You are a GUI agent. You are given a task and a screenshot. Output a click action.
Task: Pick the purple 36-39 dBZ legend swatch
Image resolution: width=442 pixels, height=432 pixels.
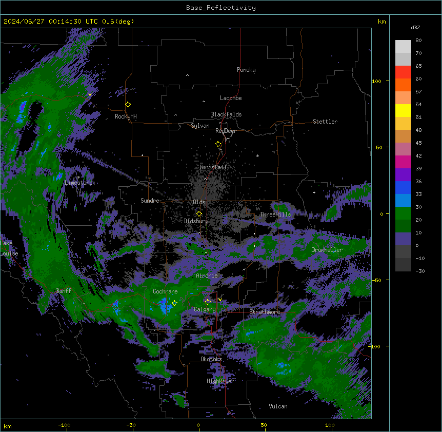pyautogui.click(x=403, y=175)
